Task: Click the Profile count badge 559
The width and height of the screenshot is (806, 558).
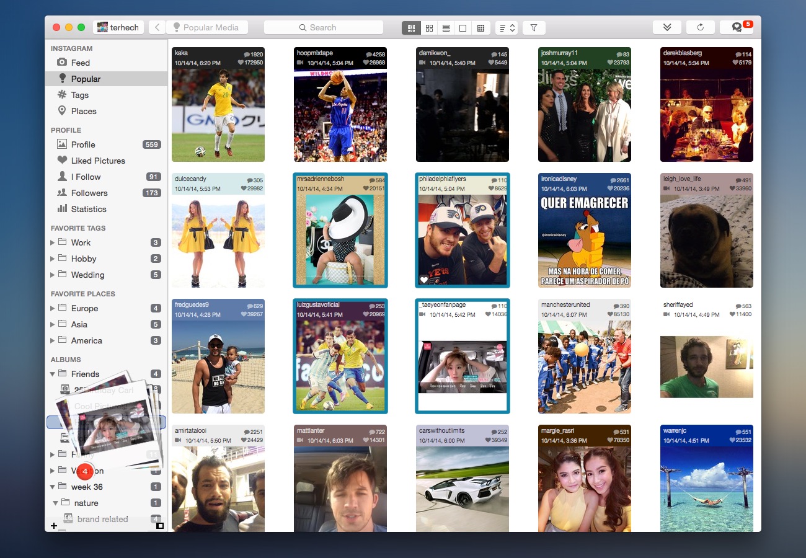Action: pos(152,144)
